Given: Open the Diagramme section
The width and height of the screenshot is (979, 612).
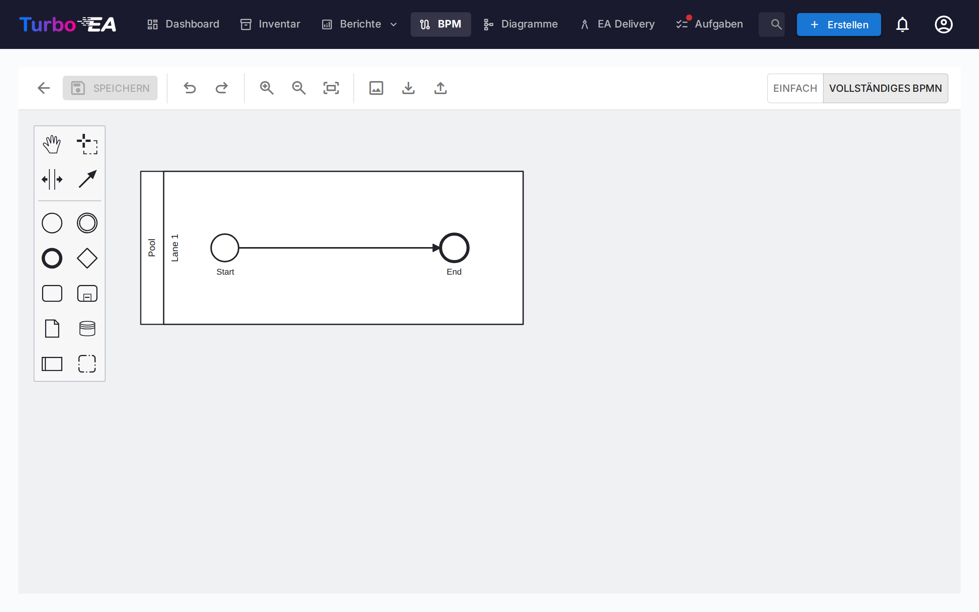Looking at the screenshot, I should click(x=520, y=24).
